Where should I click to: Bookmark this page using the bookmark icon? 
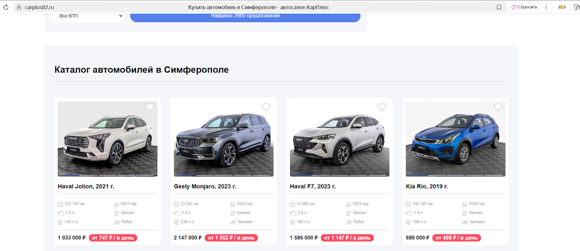[x=499, y=7]
